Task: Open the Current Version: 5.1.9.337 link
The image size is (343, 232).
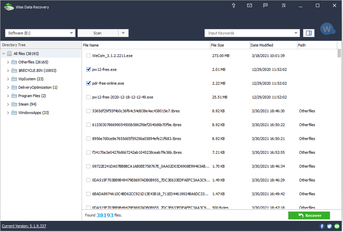Action: 24,226
